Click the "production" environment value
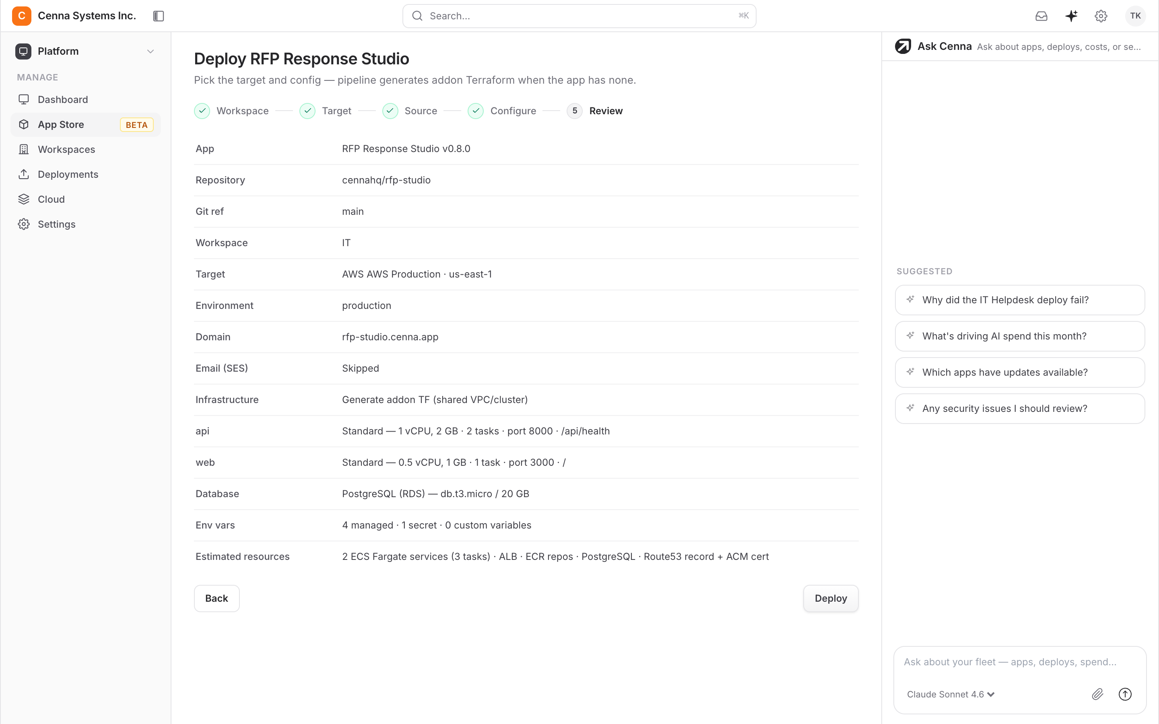The width and height of the screenshot is (1159, 724). [x=366, y=306]
